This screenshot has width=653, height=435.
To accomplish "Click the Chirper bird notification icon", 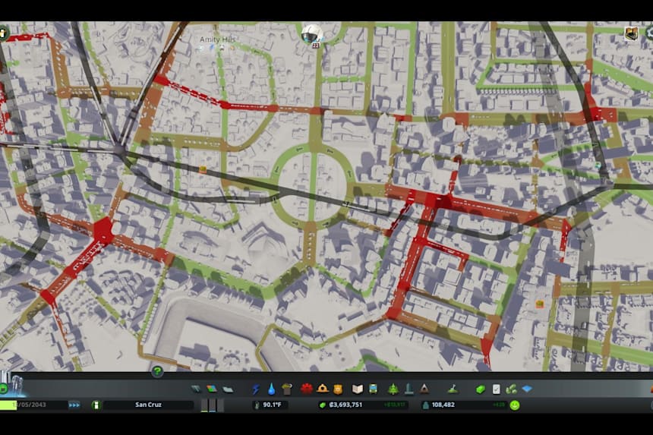I will (312, 33).
